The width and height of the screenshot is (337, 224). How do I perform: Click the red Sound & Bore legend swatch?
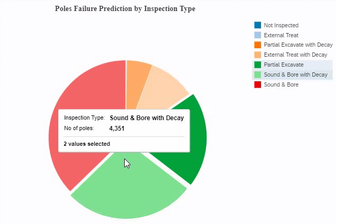(x=257, y=84)
